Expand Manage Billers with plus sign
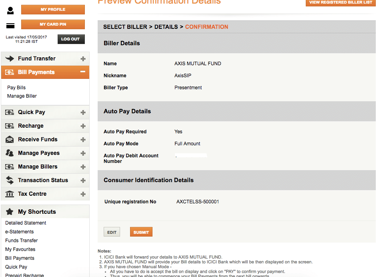377x277 pixels. (x=83, y=167)
